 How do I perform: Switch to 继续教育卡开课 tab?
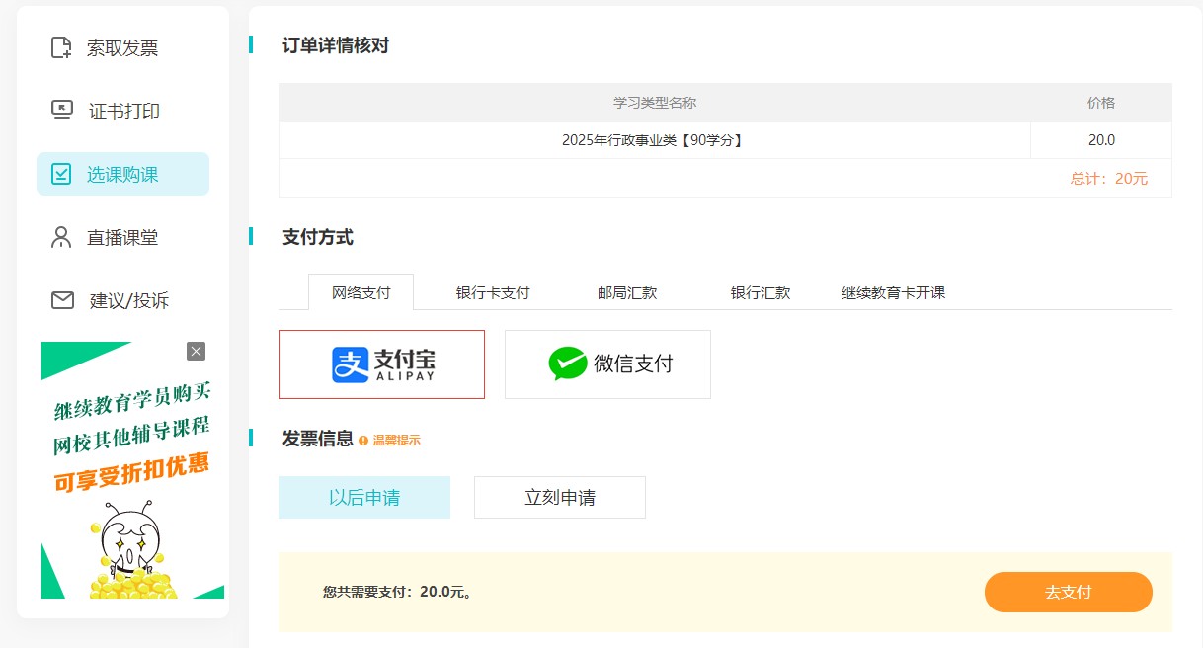coord(890,291)
